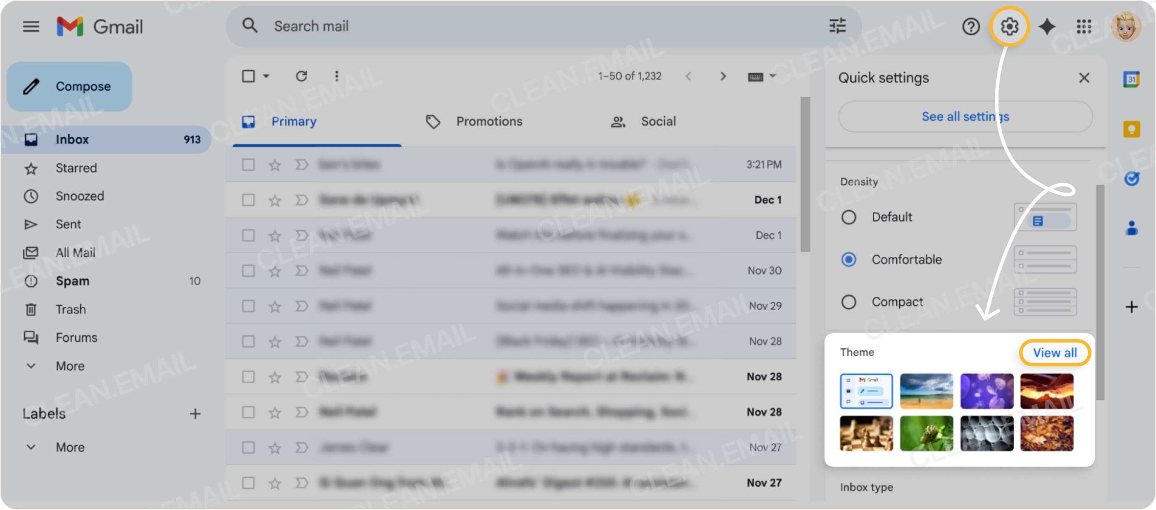Open the More actions three-dot menu
1156x510 pixels.
[x=337, y=76]
